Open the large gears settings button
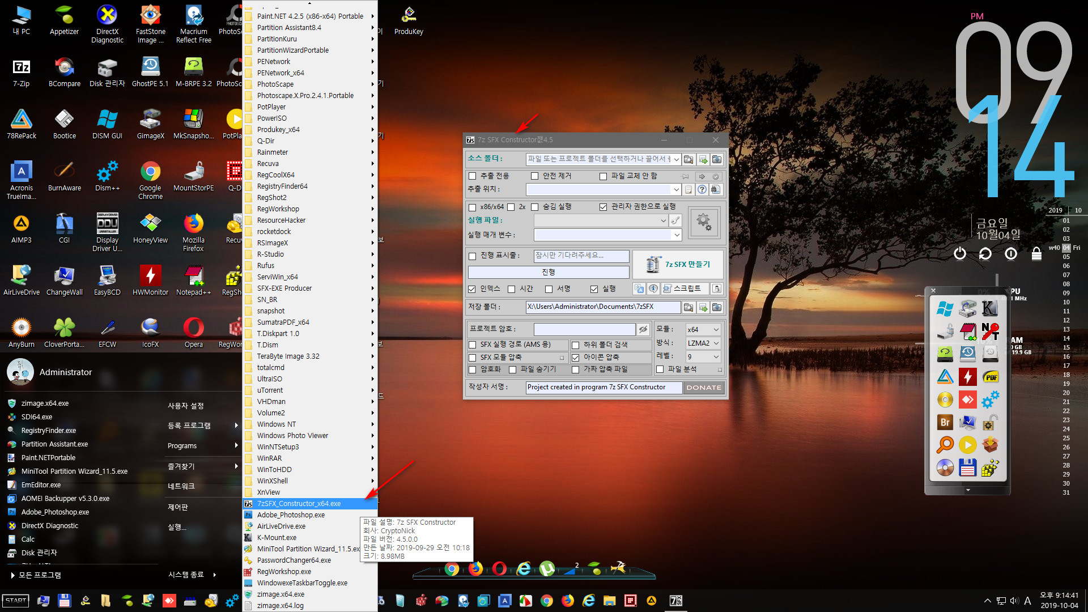 703,222
